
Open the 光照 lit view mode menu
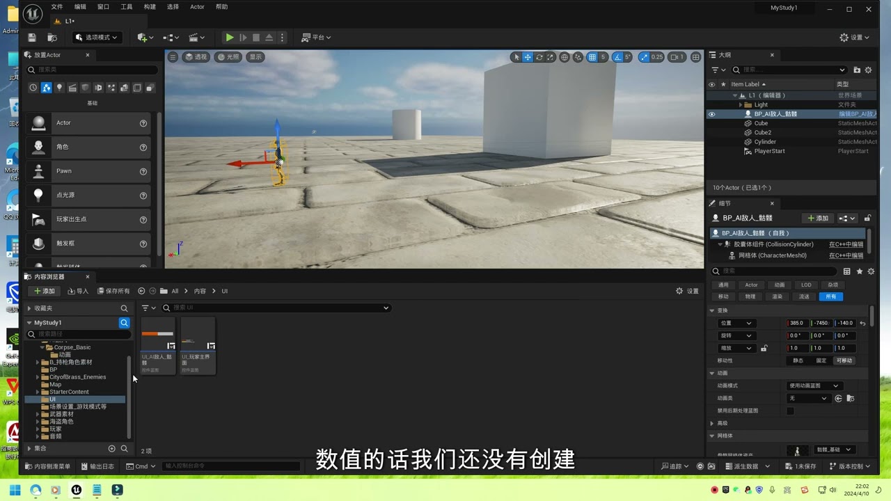228,57
